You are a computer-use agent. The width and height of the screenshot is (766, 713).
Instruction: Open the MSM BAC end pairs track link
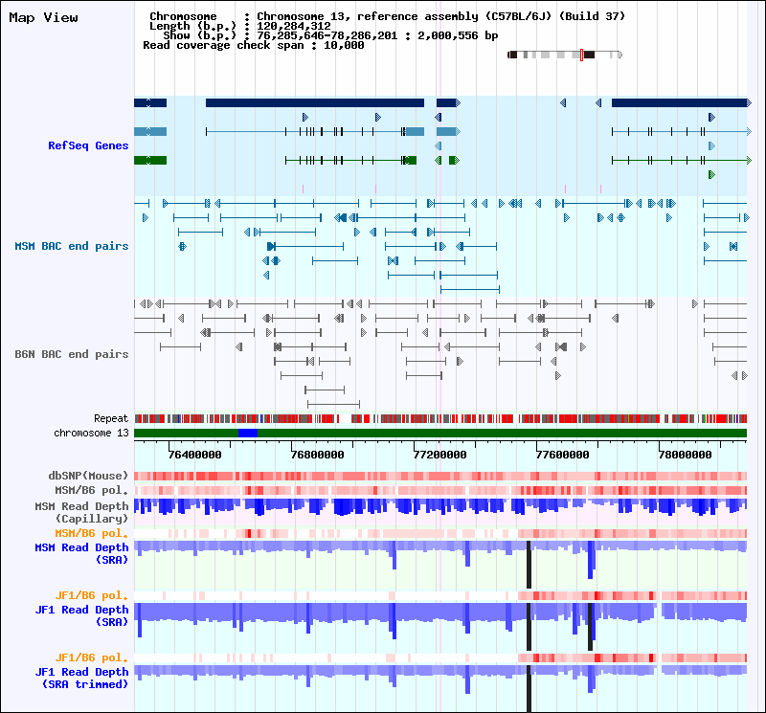(x=71, y=246)
